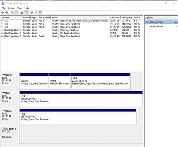
Task: Select the (C:) volume row label
Action: [6, 21]
